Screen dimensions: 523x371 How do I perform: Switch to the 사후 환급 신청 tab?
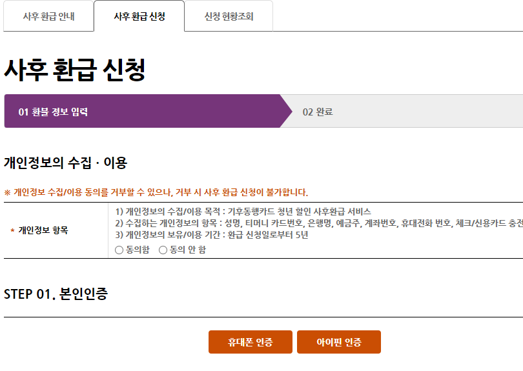[x=139, y=16]
